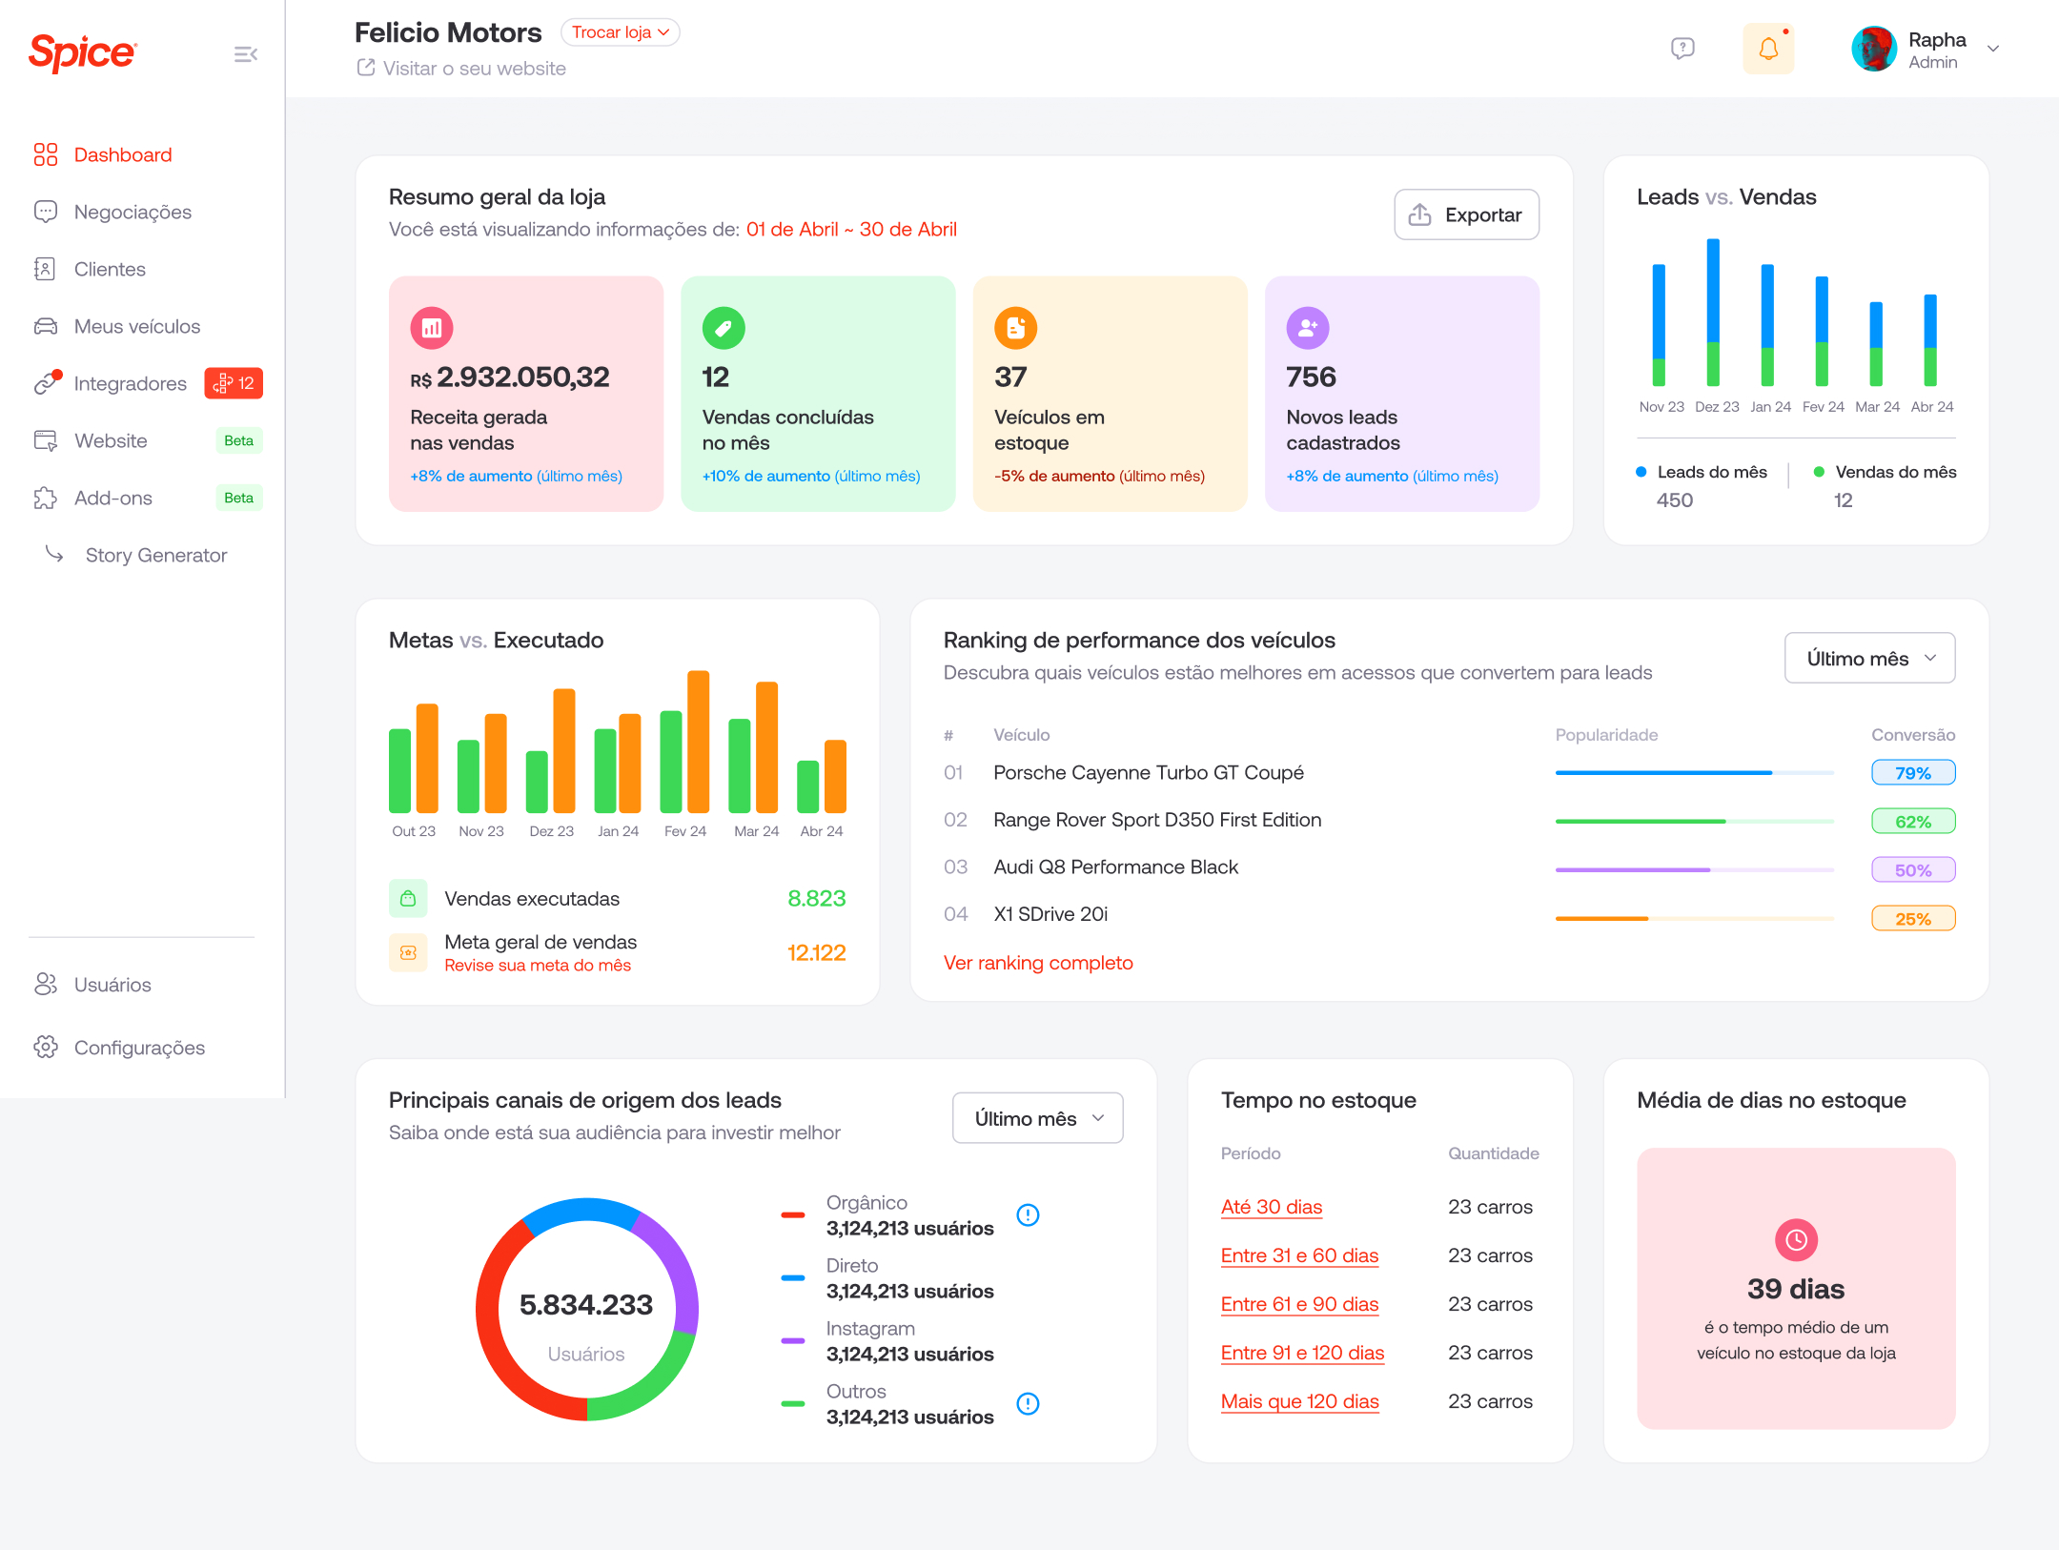Image resolution: width=2059 pixels, height=1550 pixels.
Task: Open the Entre 61 e 90 dias link
Action: 1299,1305
